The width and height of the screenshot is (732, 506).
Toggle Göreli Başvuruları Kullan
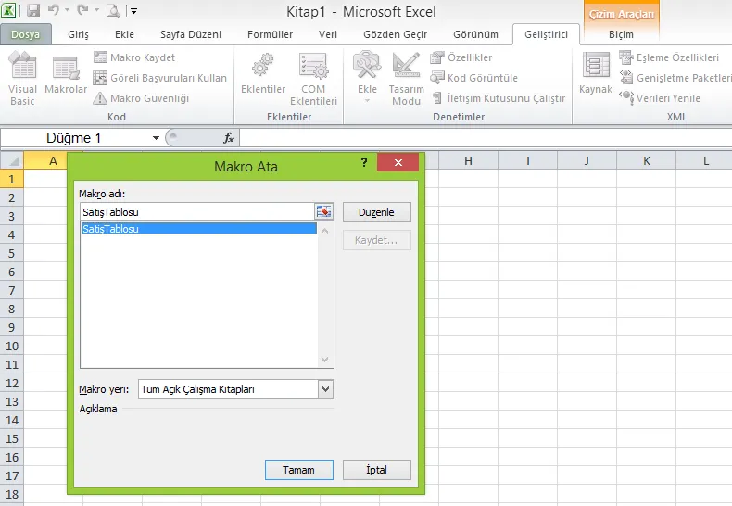(101, 78)
